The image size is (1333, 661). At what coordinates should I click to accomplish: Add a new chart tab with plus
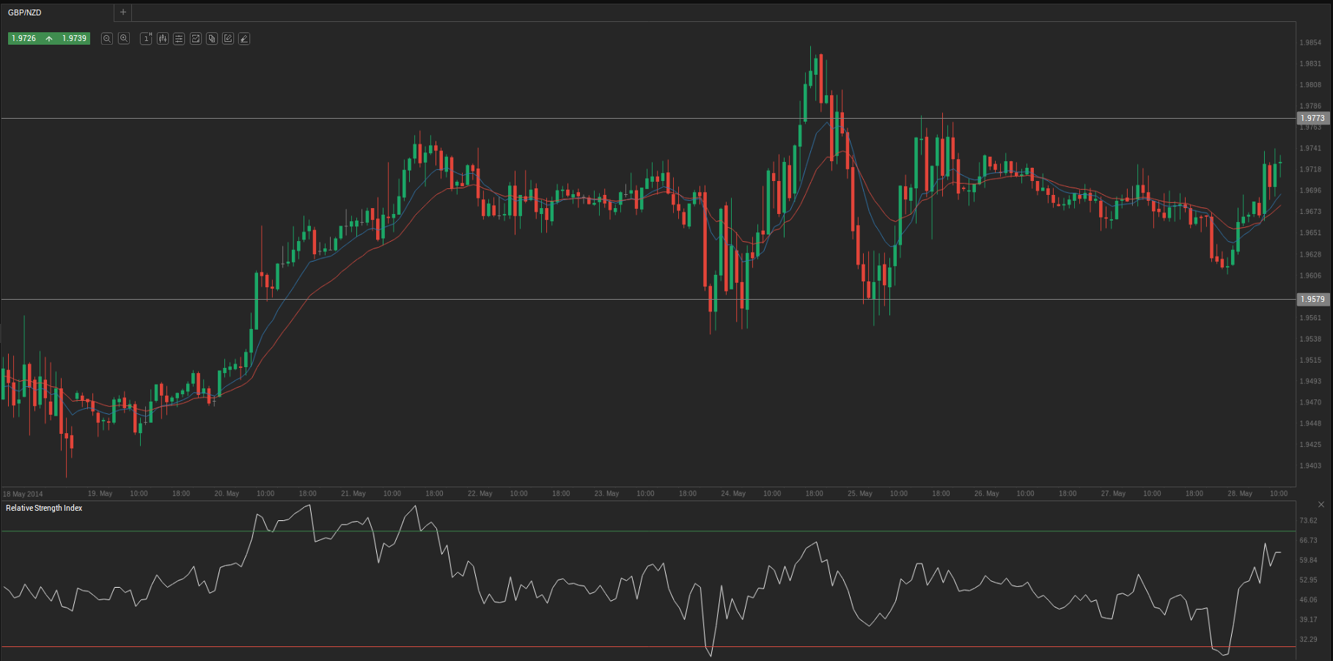[123, 12]
